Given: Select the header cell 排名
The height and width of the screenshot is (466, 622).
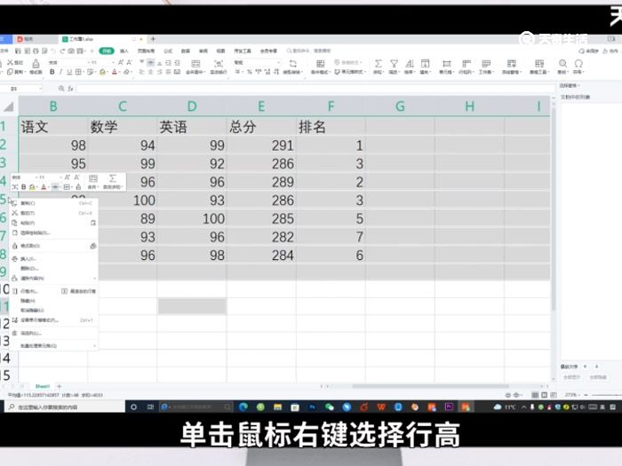Looking at the screenshot, I should [x=331, y=127].
